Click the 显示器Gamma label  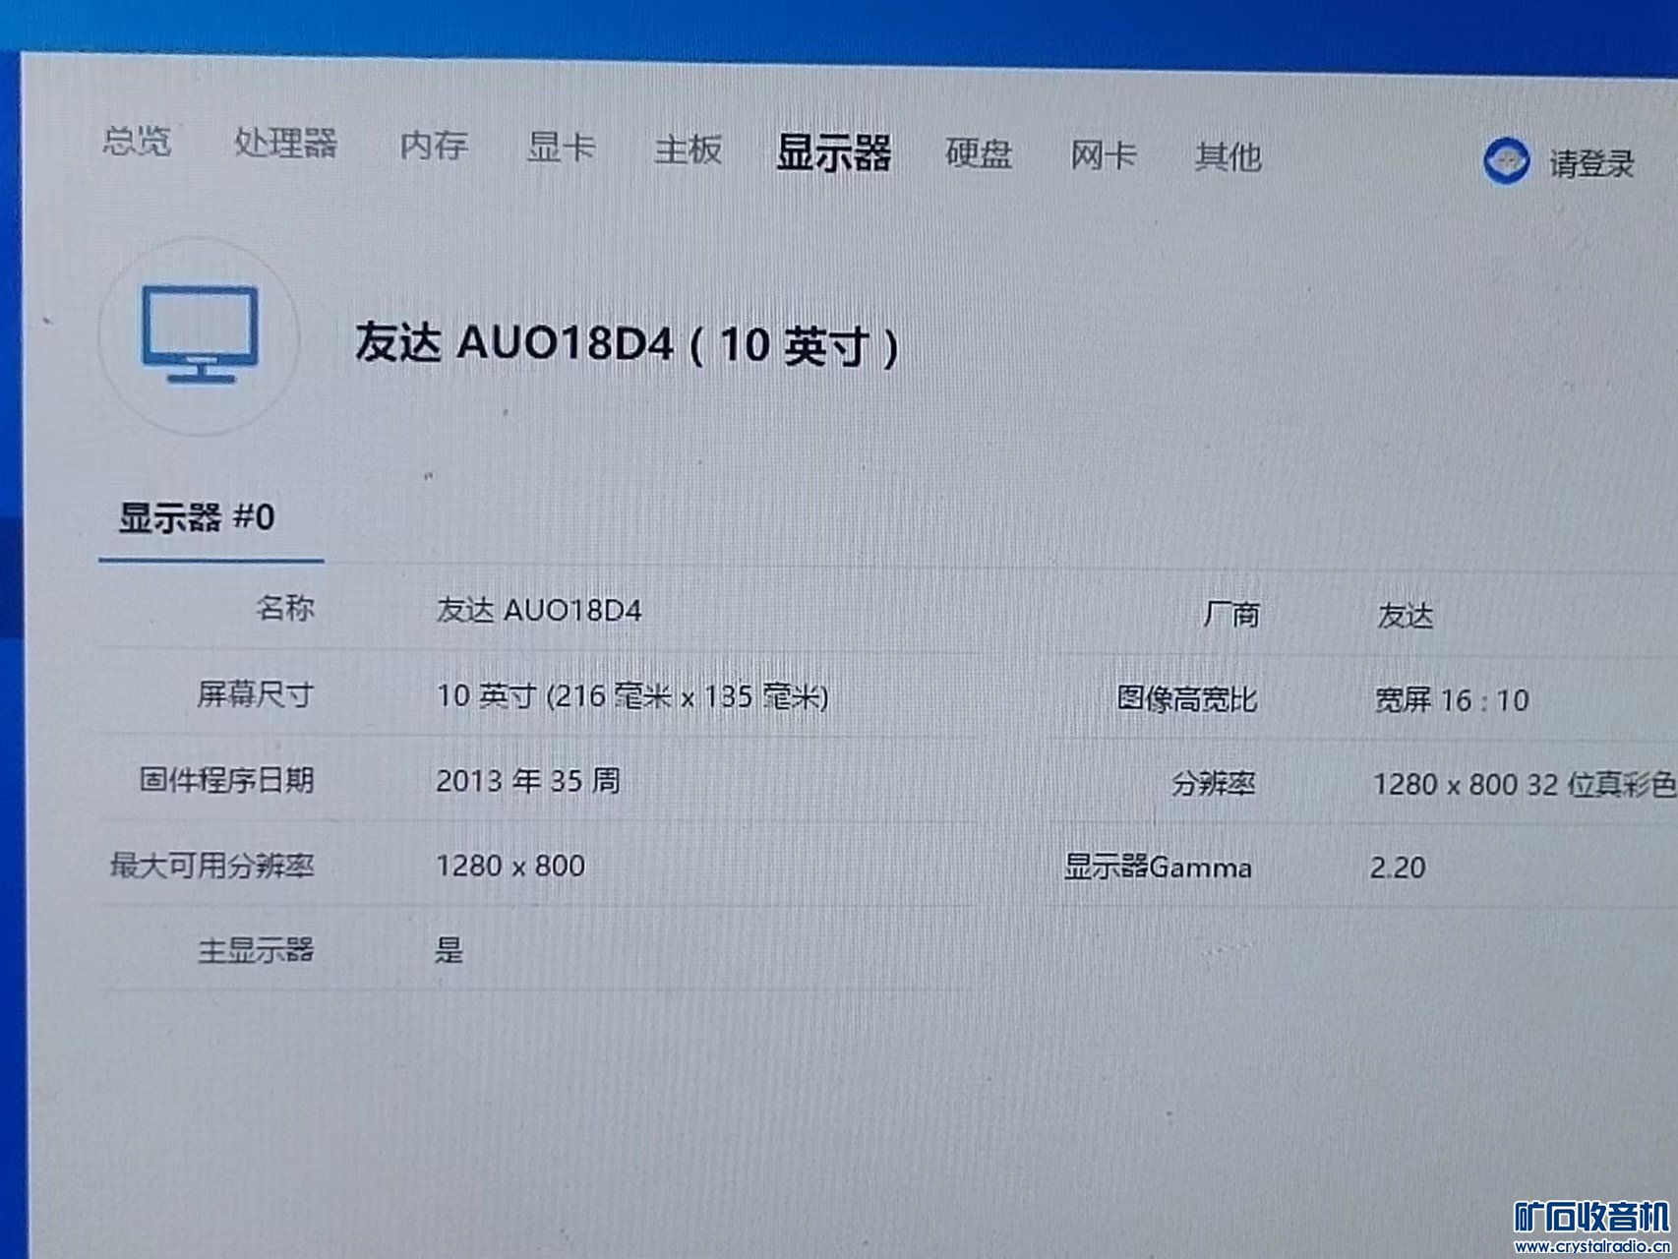tap(1158, 867)
